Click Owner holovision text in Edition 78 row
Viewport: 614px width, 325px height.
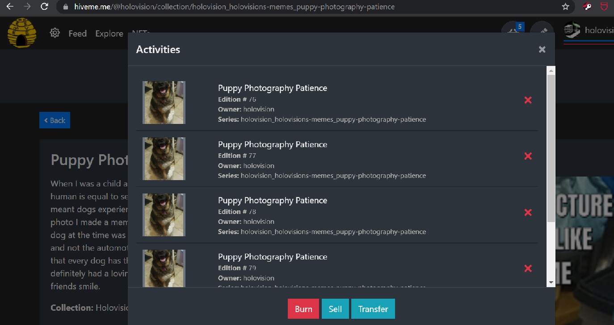tap(246, 222)
